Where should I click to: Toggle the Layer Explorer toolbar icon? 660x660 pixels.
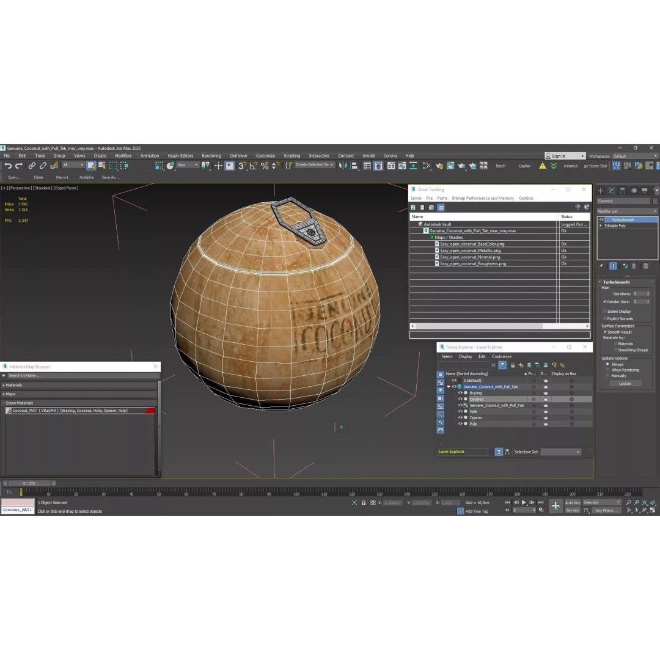[378, 166]
